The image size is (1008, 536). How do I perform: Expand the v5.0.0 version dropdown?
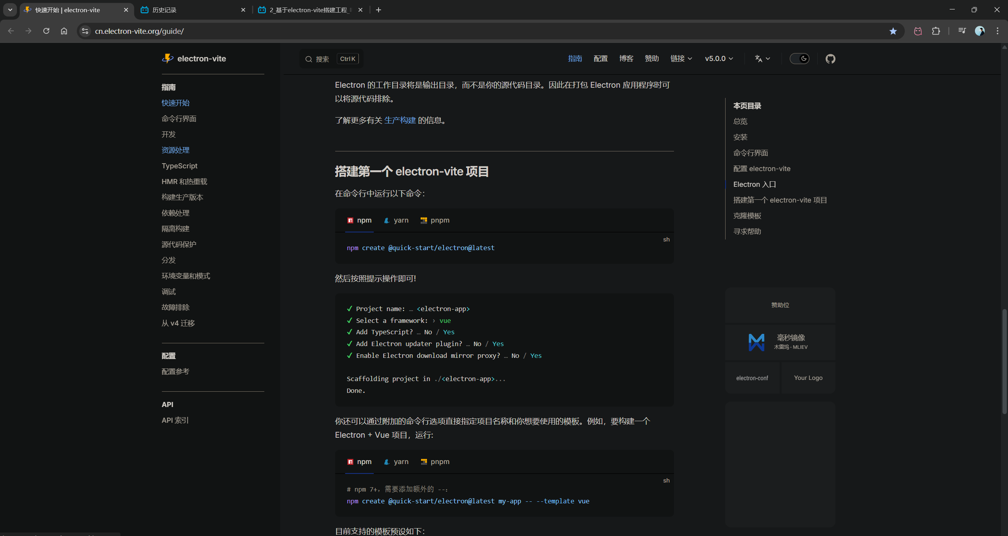719,59
